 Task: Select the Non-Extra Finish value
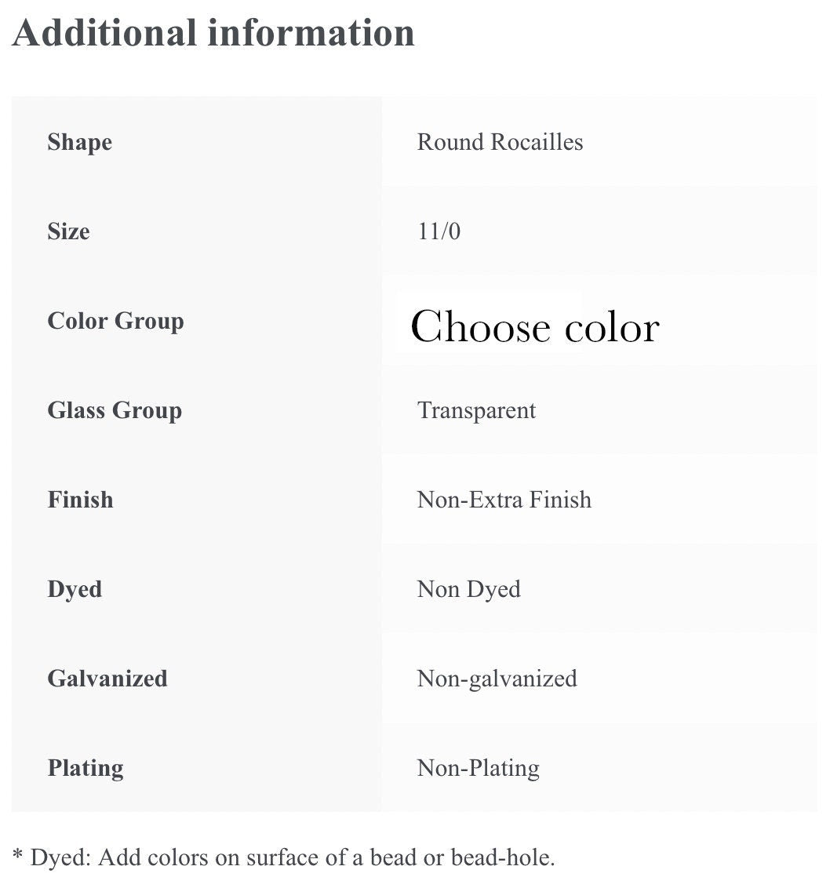click(504, 500)
